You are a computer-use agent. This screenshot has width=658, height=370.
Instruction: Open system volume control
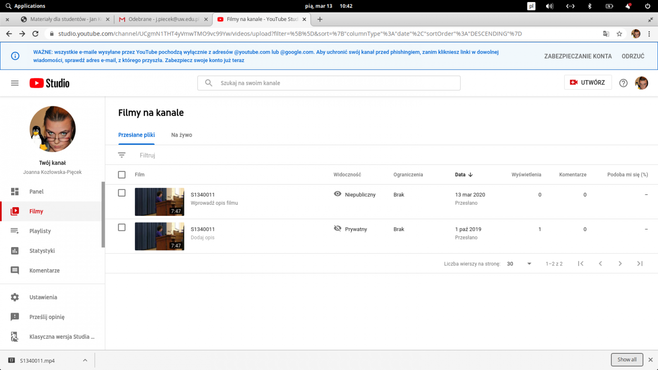(550, 6)
